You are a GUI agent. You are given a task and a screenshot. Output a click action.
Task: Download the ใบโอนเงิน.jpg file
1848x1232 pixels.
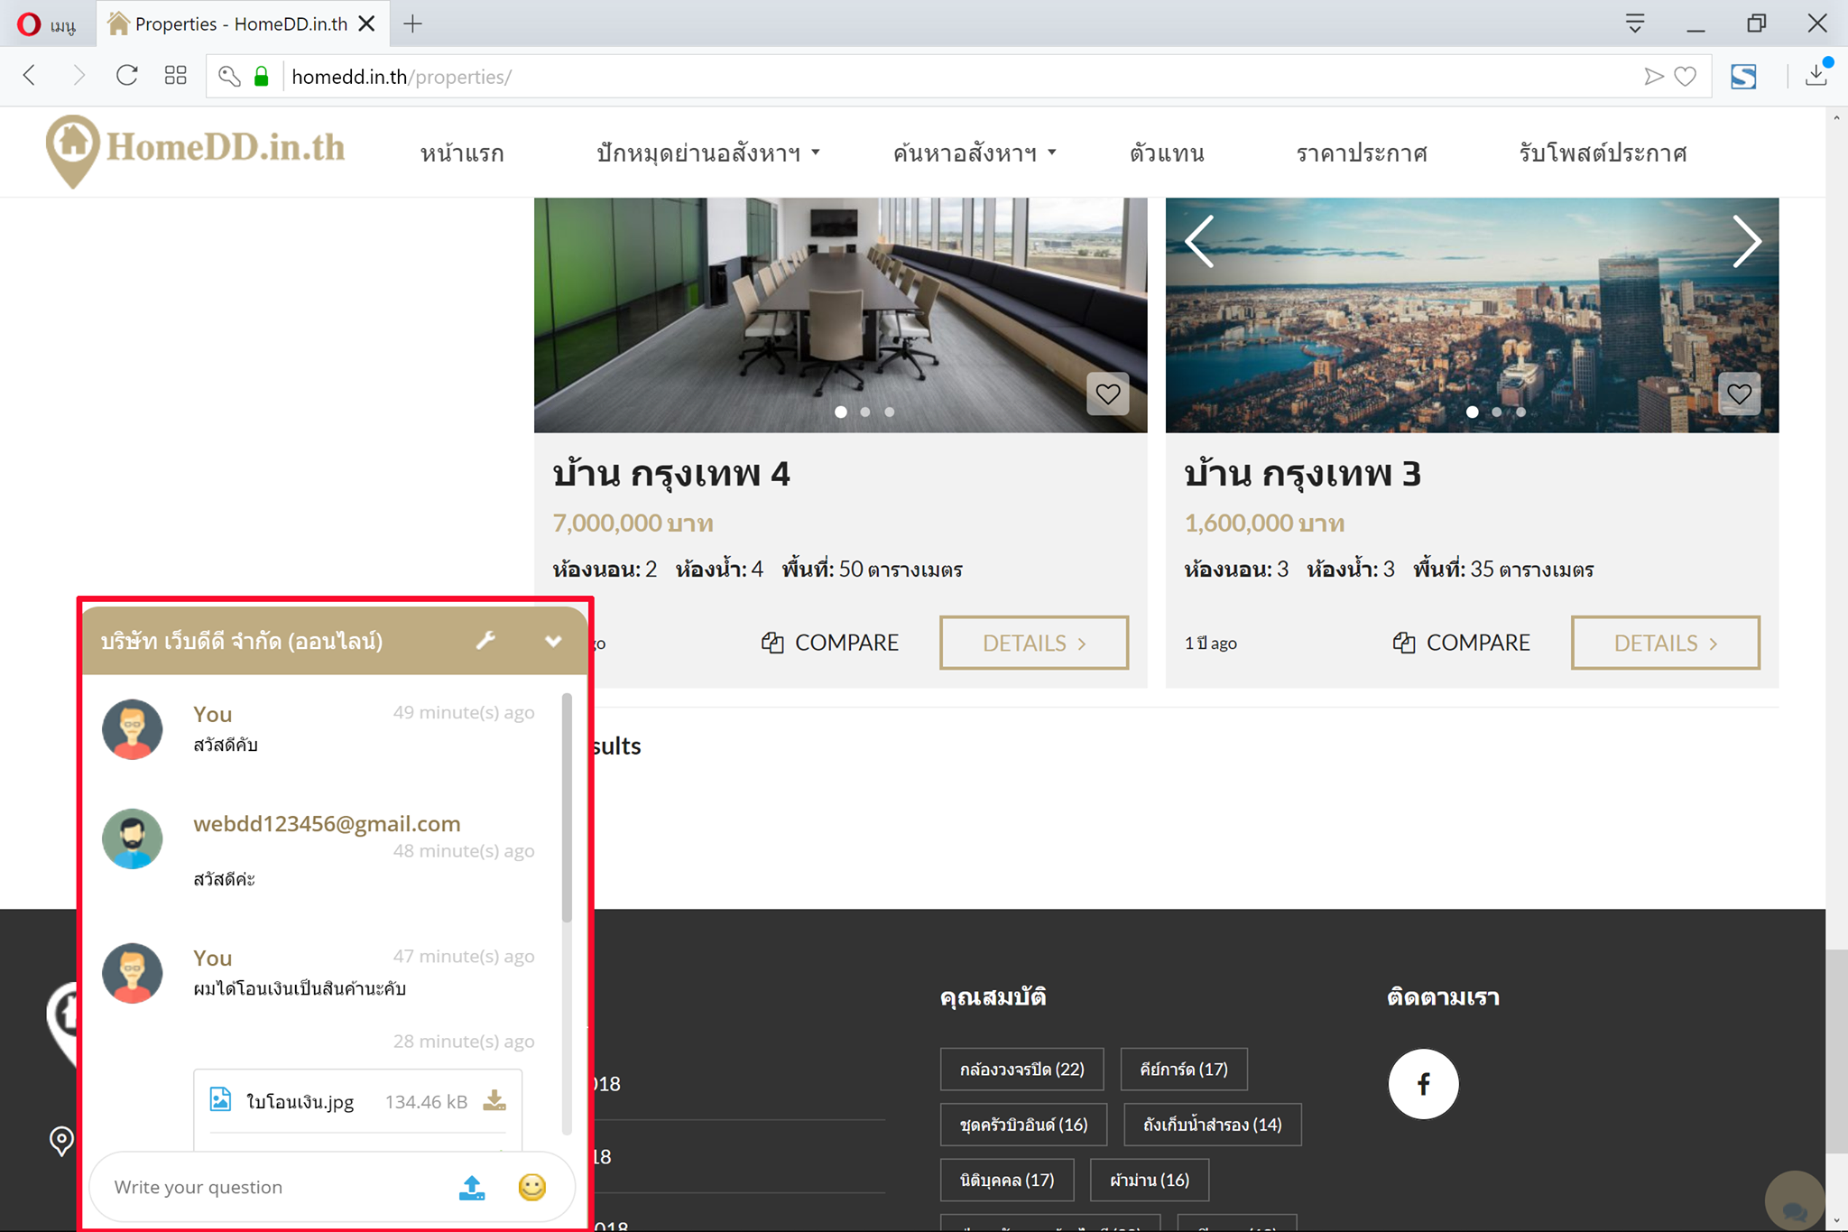point(494,1100)
